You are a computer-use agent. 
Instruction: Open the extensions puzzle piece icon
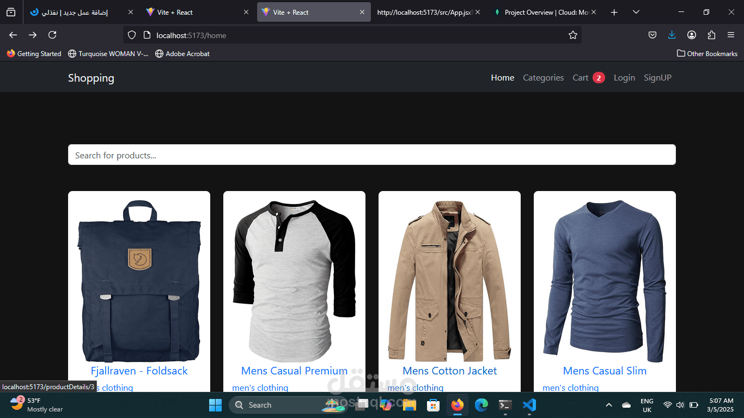pos(711,34)
